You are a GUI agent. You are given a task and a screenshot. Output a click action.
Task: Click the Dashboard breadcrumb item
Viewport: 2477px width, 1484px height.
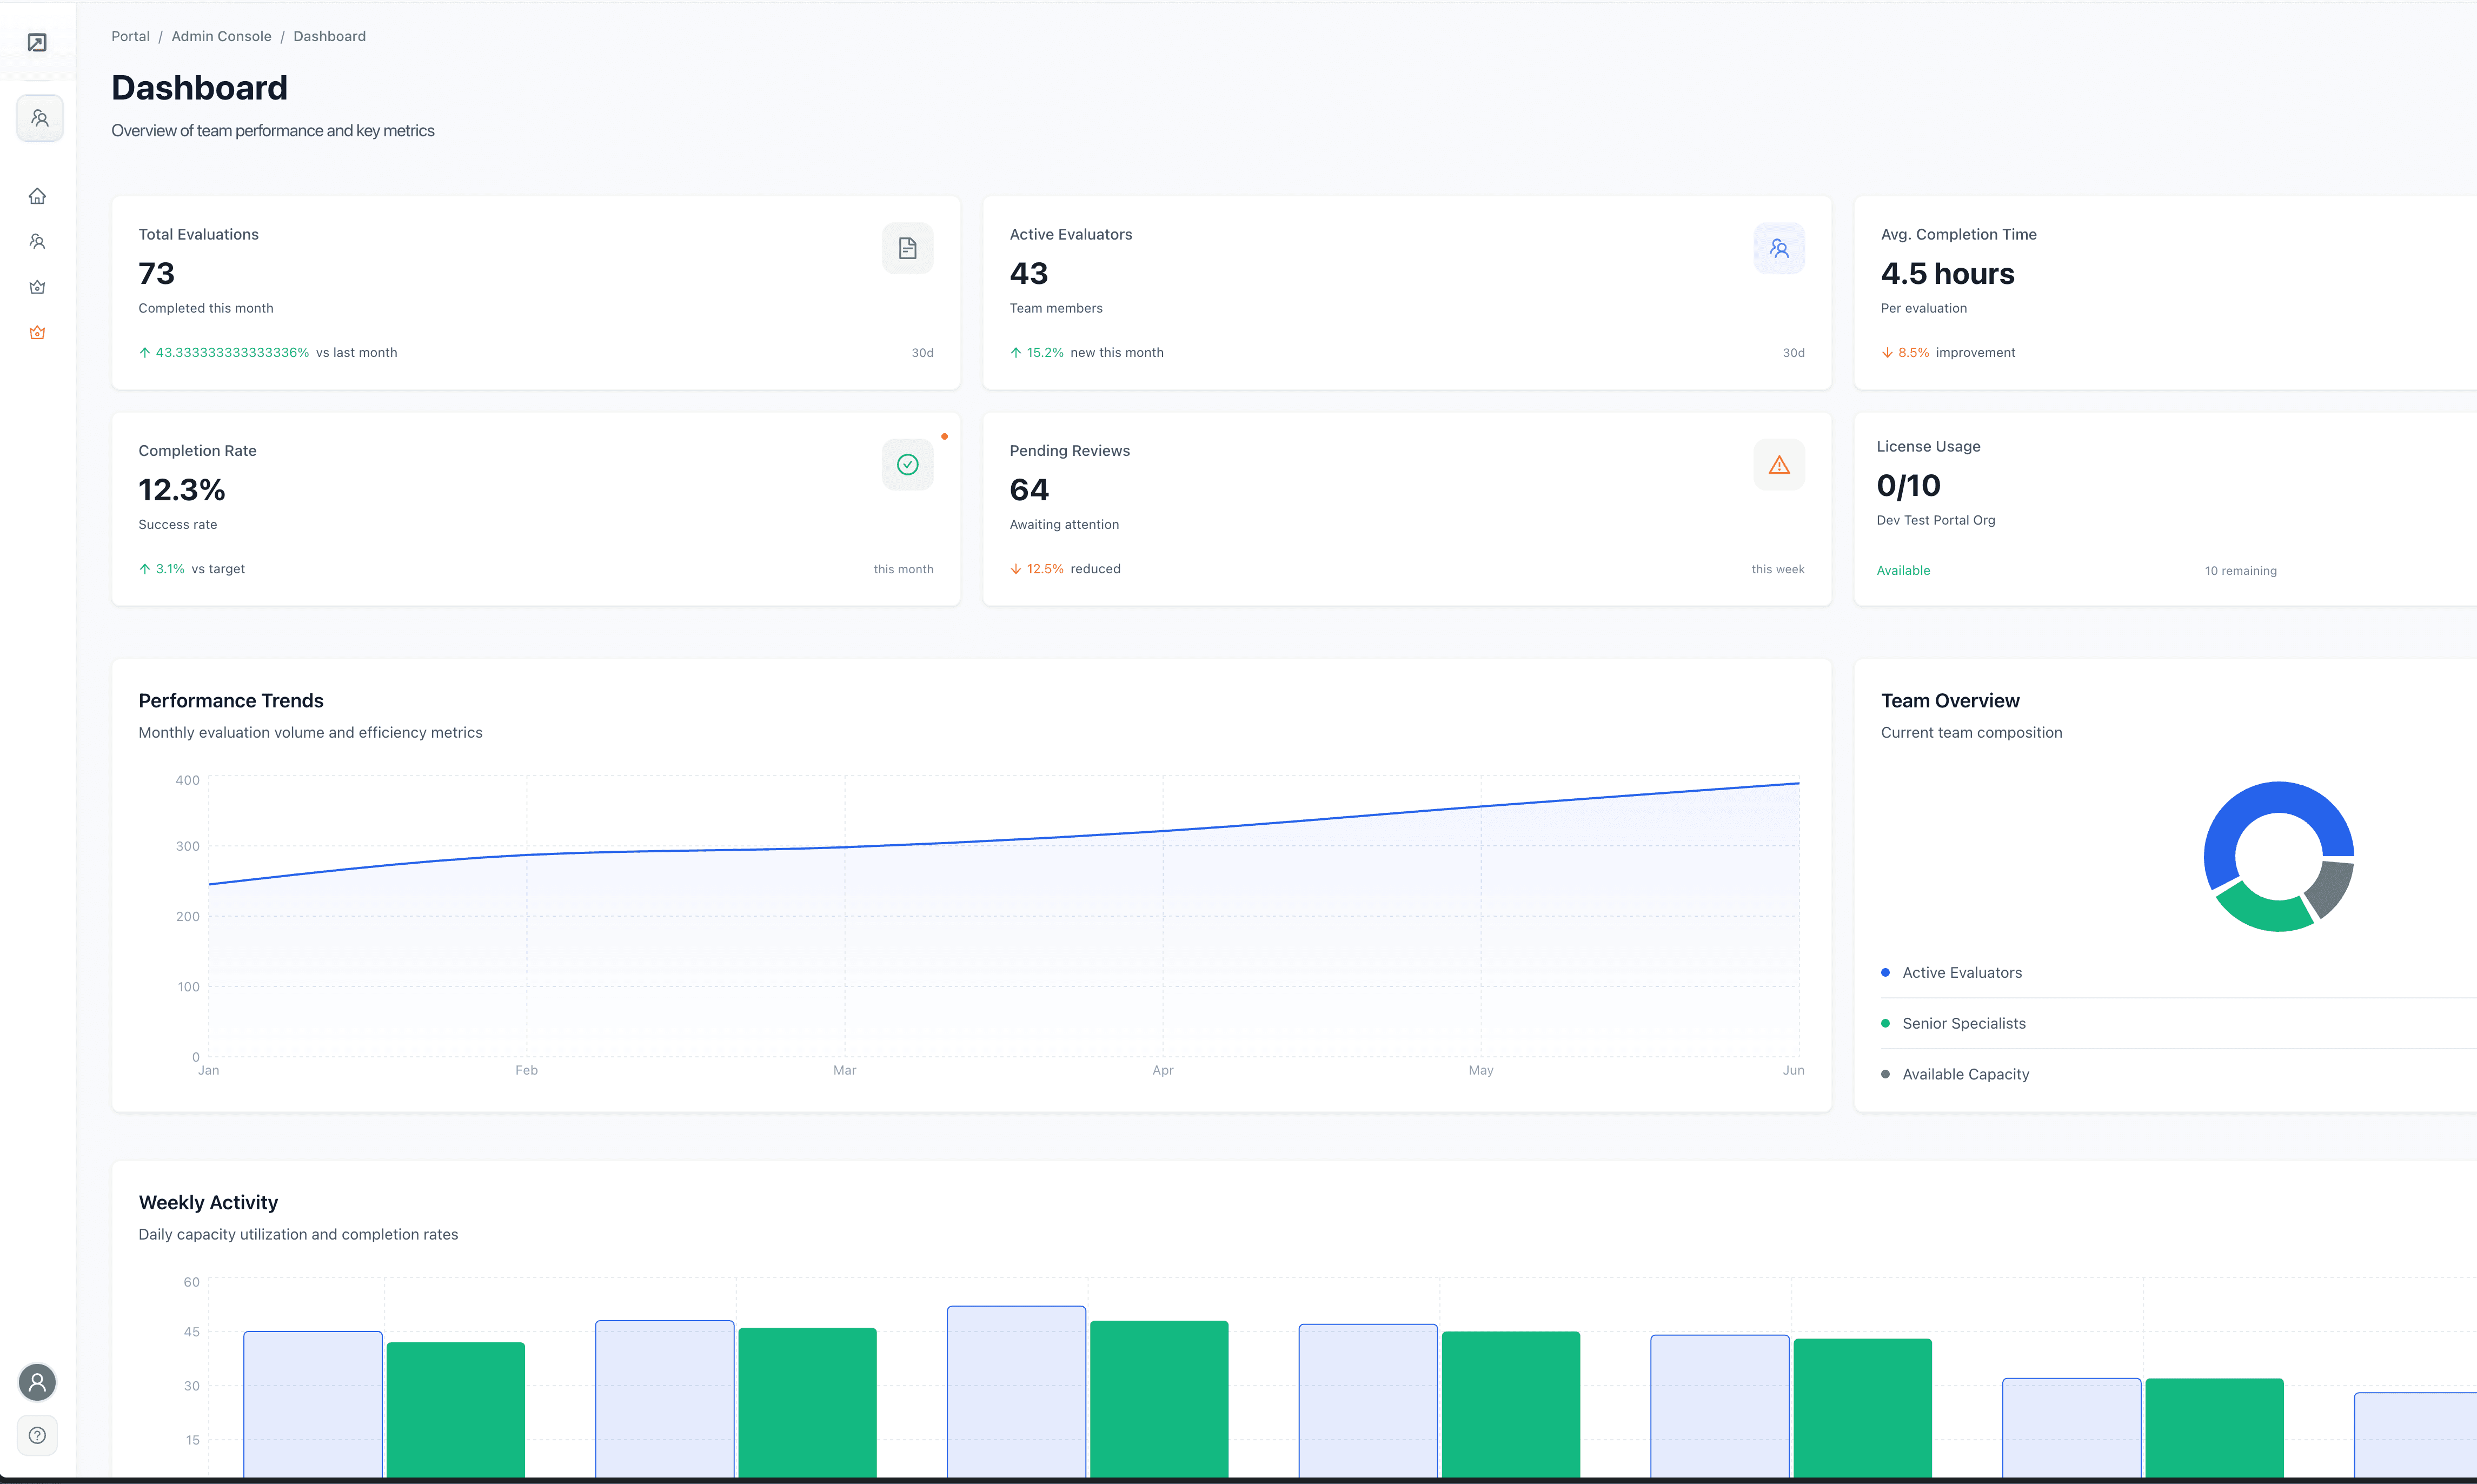coord(329,36)
